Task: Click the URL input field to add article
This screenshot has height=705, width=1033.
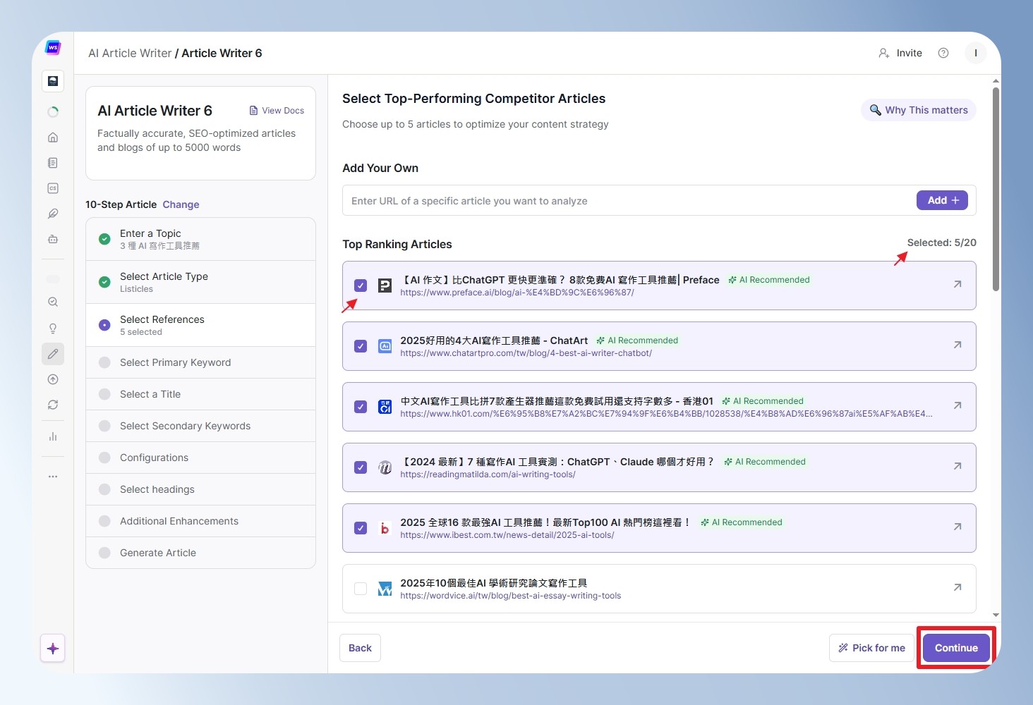Action: coord(629,201)
